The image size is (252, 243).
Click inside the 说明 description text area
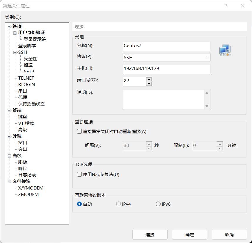click(163, 100)
